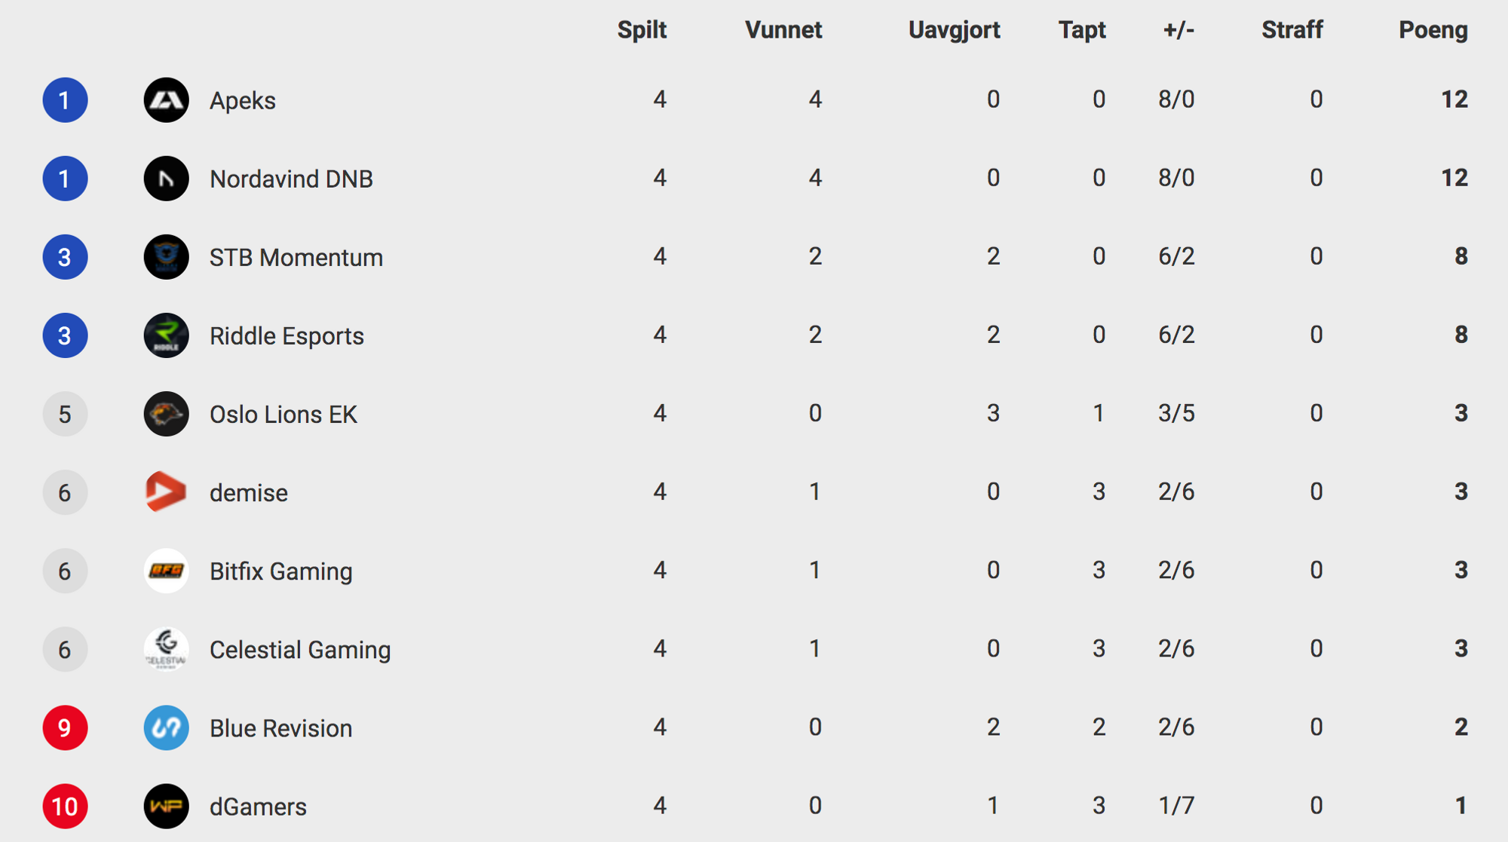Sort by the Poeng column header
Viewport: 1508px width, 842px height.
click(x=1433, y=30)
